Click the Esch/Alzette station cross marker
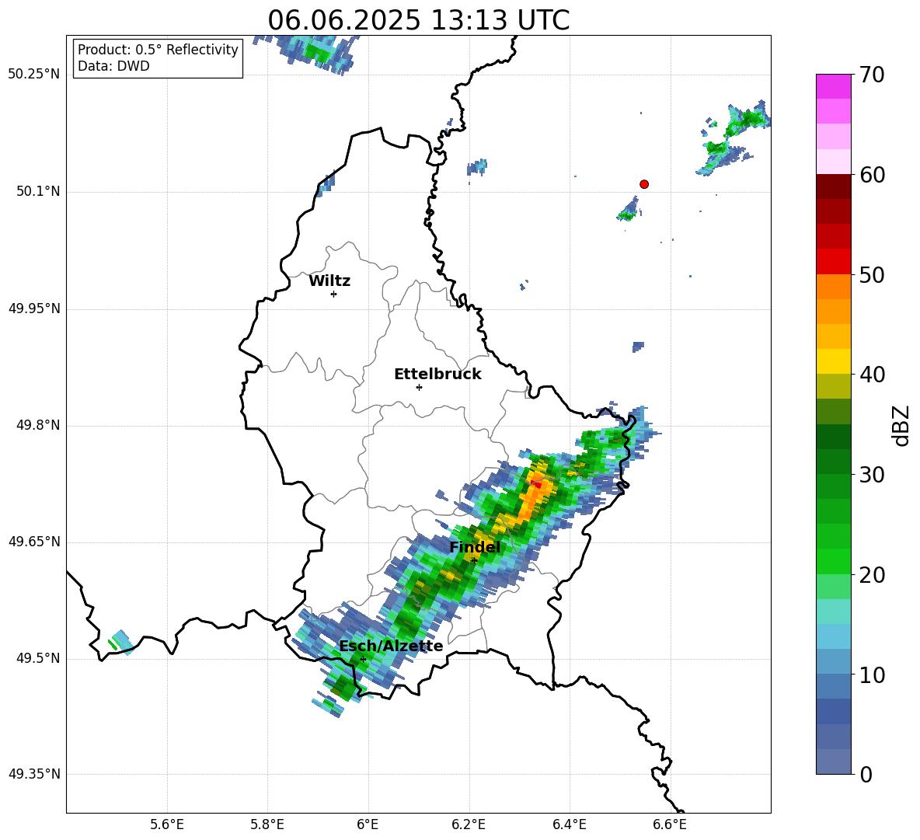This screenshot has height=840, width=920. (x=363, y=659)
